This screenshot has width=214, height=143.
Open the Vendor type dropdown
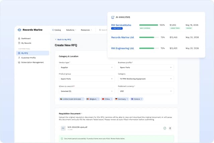pos(87,67)
